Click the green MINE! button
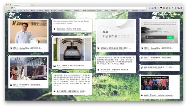 170,37
